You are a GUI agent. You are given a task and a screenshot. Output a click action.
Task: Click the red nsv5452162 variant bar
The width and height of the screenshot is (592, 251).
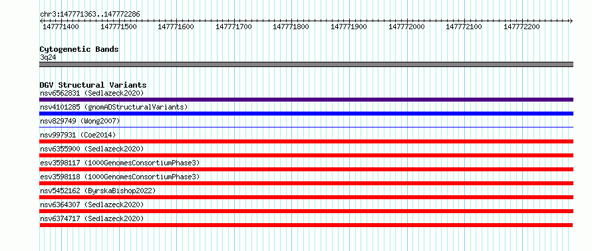[x=306, y=197]
